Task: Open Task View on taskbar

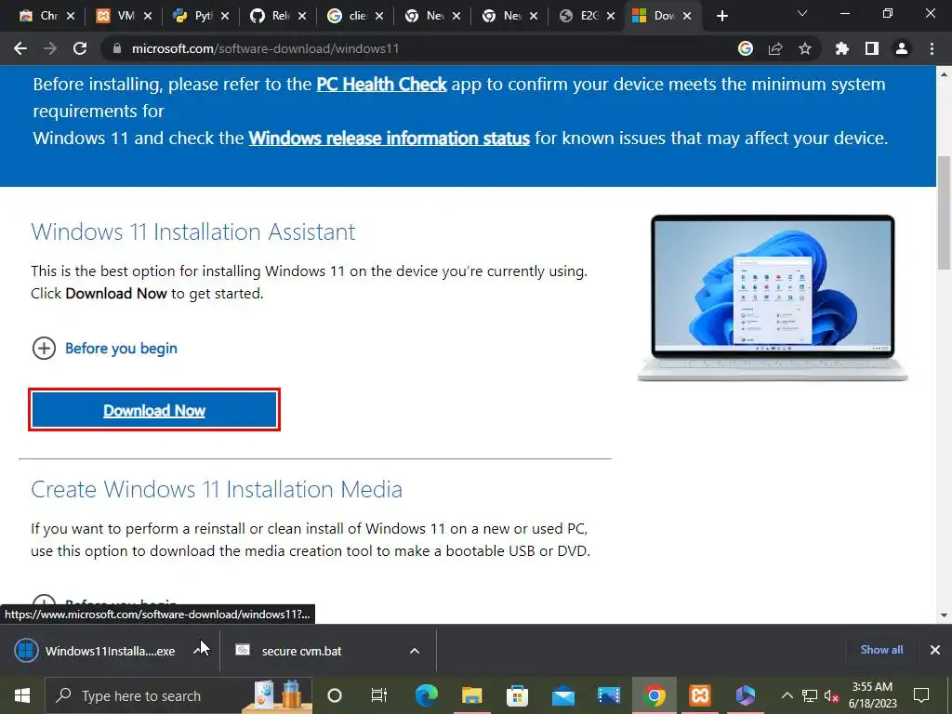Action: coord(379,695)
